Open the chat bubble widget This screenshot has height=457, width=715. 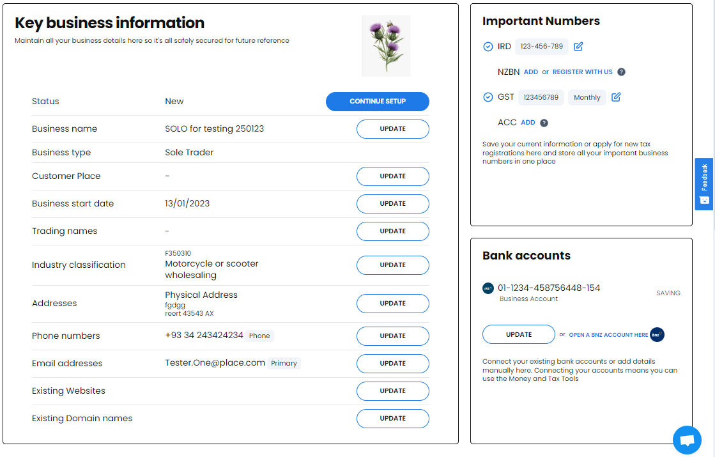tap(687, 440)
